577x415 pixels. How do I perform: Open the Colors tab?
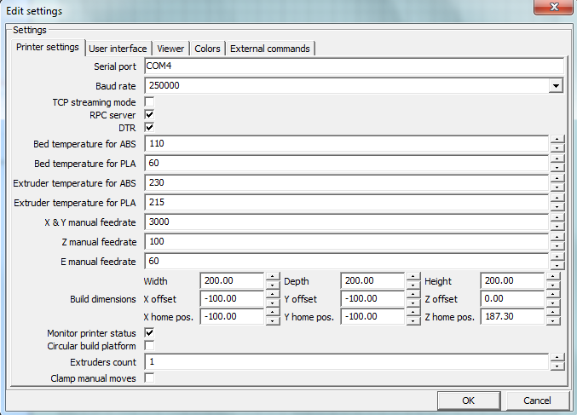[x=207, y=49]
